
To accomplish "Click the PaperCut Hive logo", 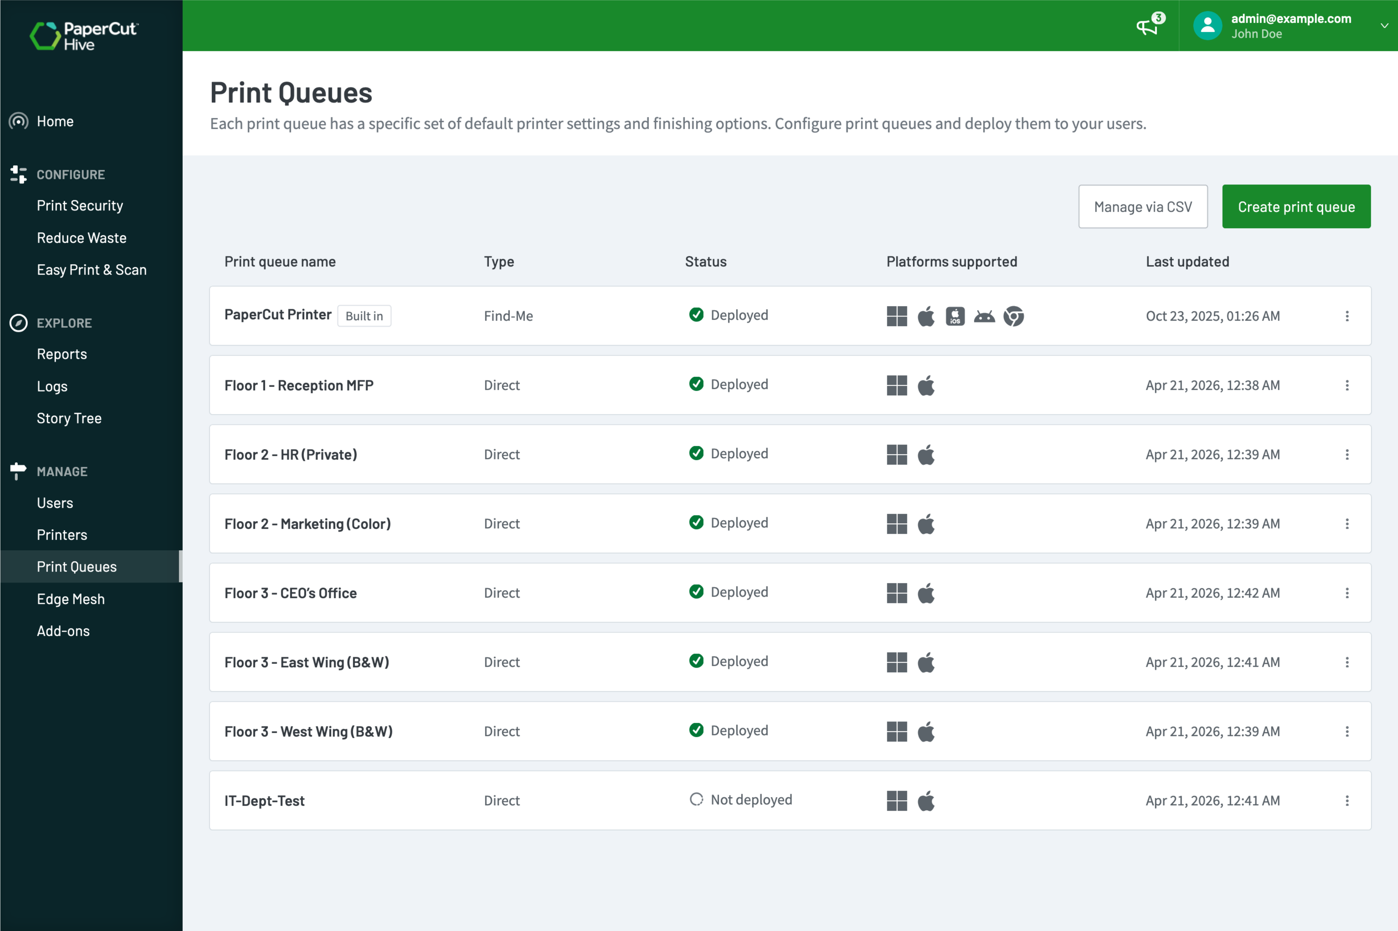I will [x=84, y=36].
